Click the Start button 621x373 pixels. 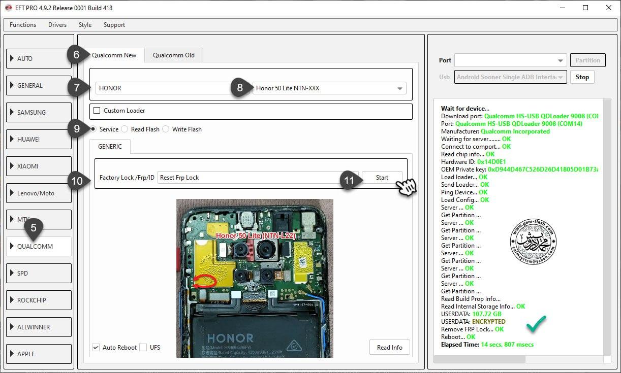tap(382, 178)
